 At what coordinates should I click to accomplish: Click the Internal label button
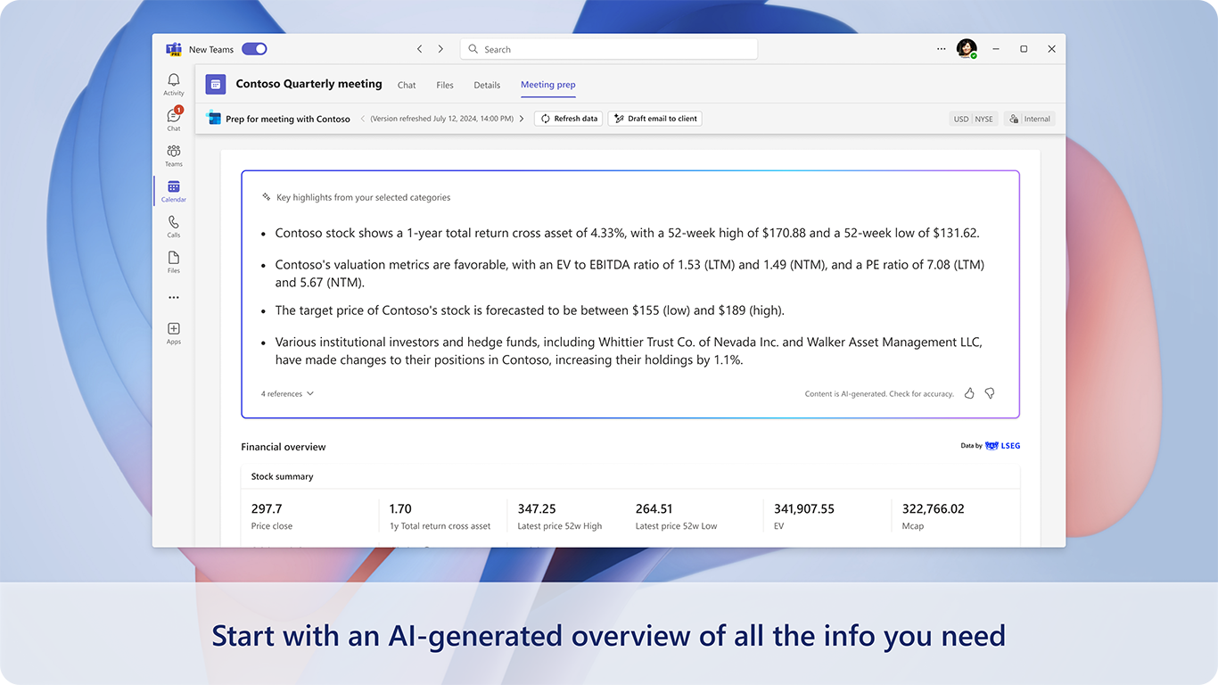(x=1029, y=119)
